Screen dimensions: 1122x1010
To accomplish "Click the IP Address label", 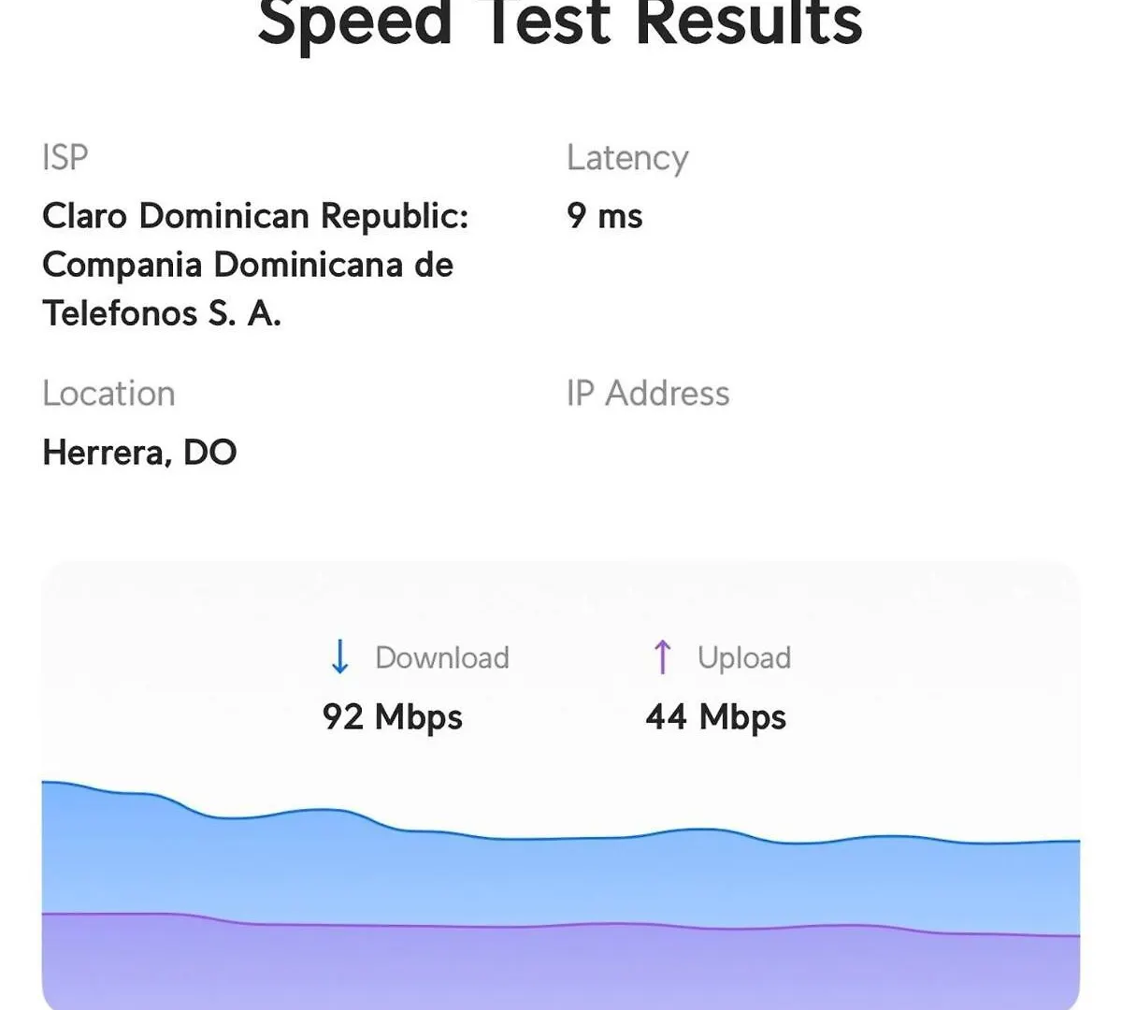I will tap(648, 394).
